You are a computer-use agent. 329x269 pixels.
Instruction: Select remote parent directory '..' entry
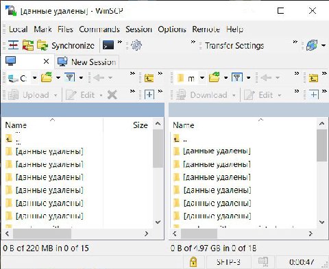pyautogui.click(x=180, y=138)
